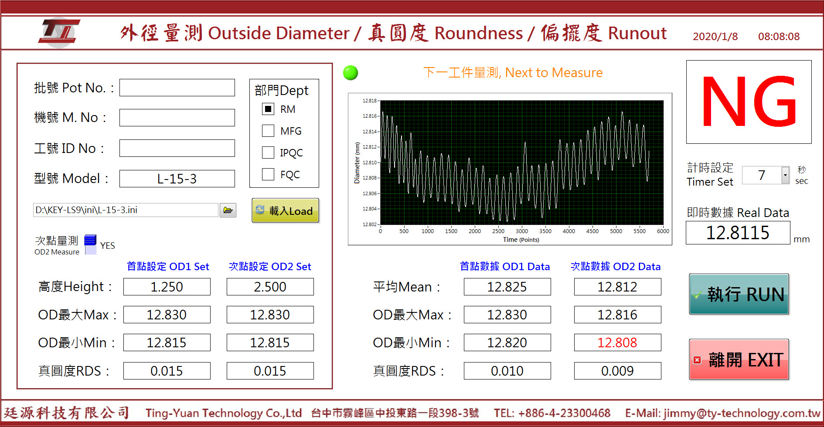Check the IPQC department option
Viewport: 824px width, 427px height.
268,152
